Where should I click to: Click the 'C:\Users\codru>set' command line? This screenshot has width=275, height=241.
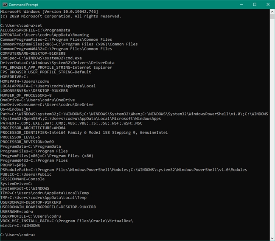21,25
